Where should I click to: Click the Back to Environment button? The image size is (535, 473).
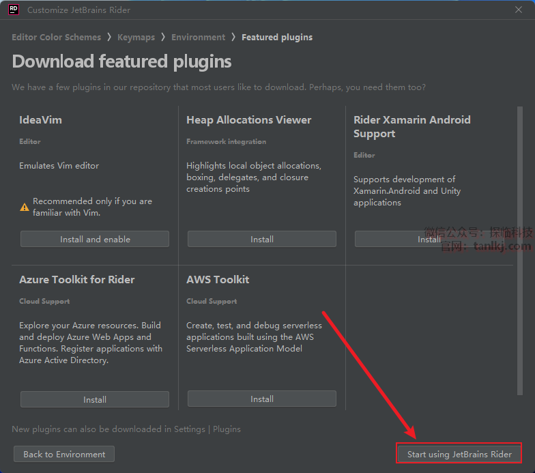[64, 454]
